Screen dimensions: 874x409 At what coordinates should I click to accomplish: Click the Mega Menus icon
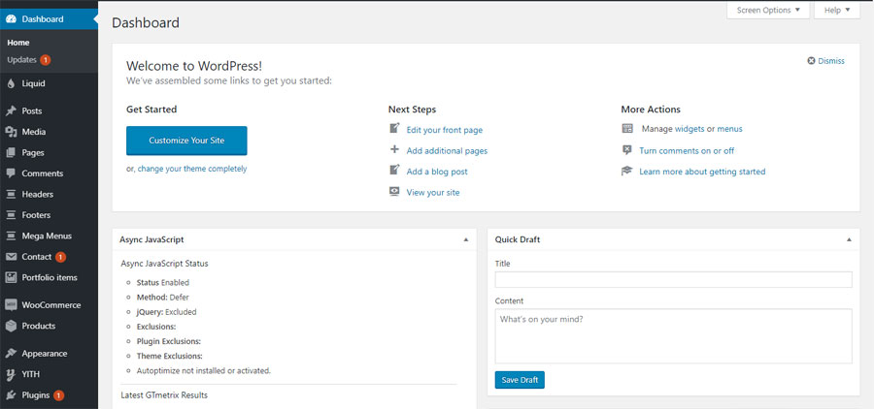point(11,236)
